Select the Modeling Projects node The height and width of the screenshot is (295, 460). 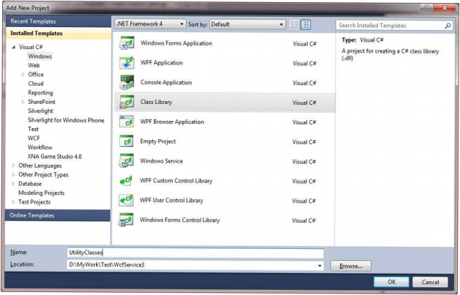(x=41, y=193)
